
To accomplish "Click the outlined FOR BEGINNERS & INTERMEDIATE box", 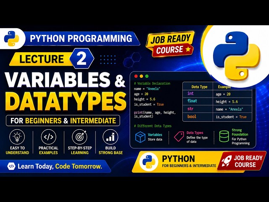I will click(x=63, y=121).
